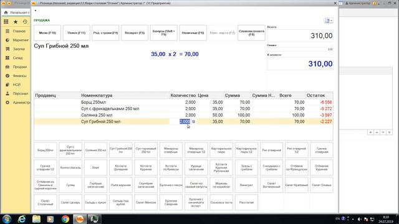
Task: Launch Google Chrome from taskbar
Action: click(x=65, y=219)
